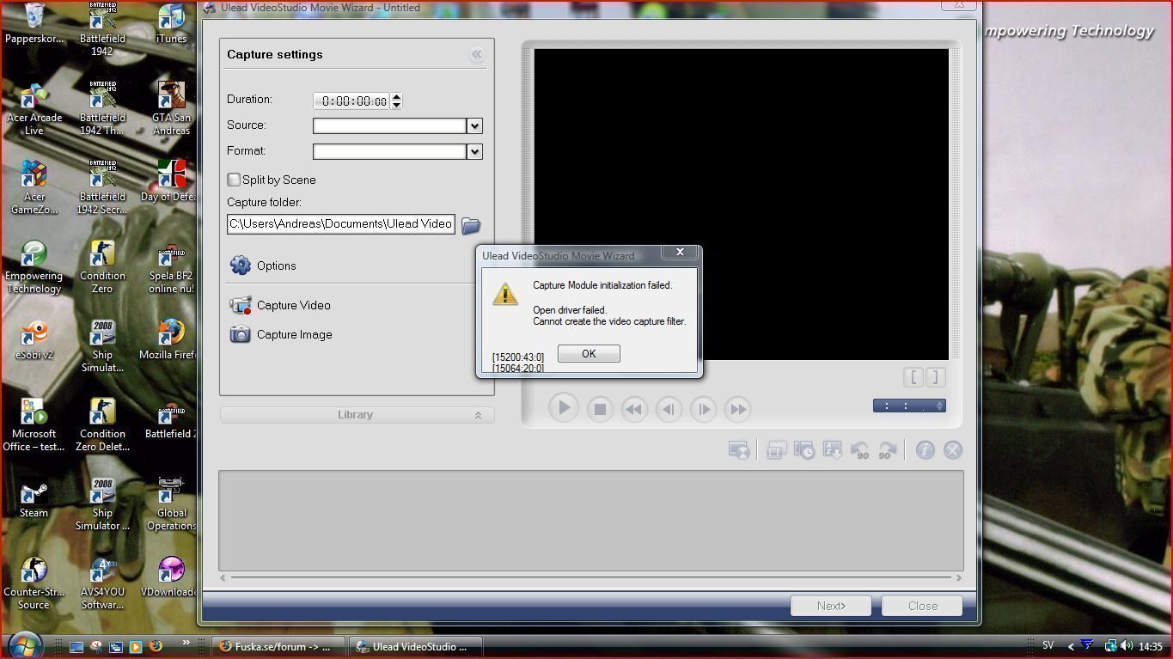This screenshot has height=659, width=1173.
Task: Launch Firefox from quick launch bar
Action: coord(156,646)
